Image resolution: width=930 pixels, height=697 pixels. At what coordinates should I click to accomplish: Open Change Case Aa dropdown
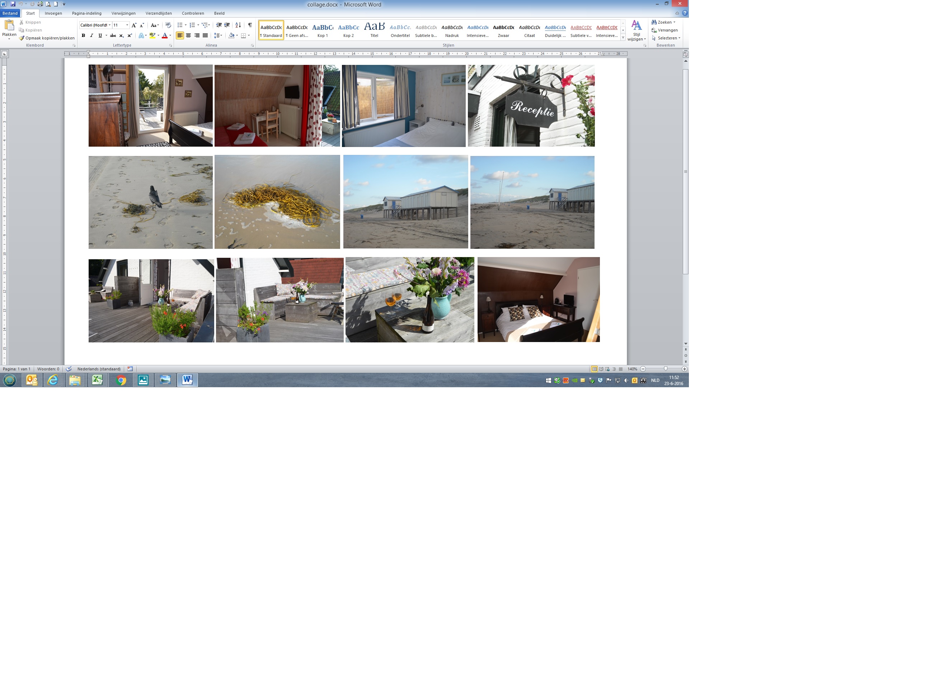(155, 25)
